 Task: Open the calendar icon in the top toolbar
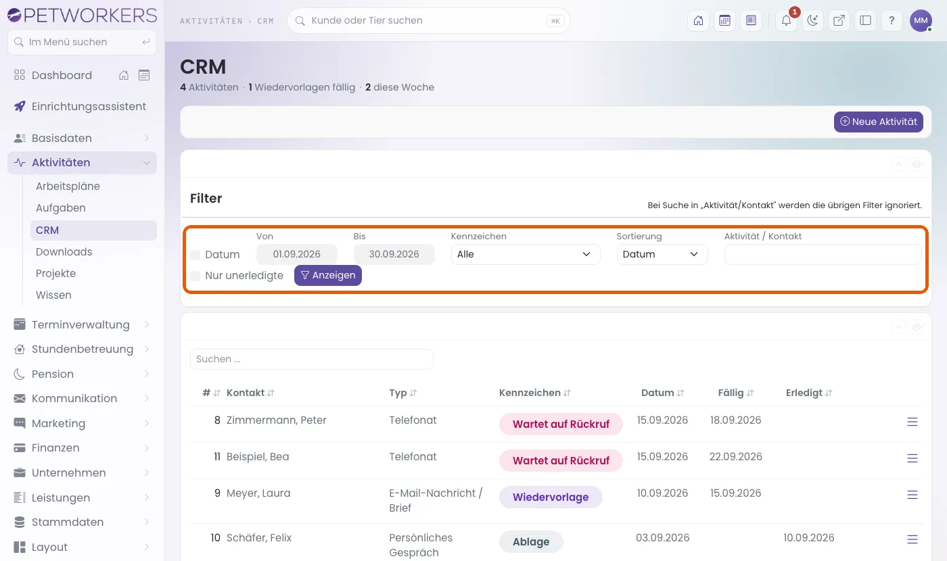(x=724, y=20)
